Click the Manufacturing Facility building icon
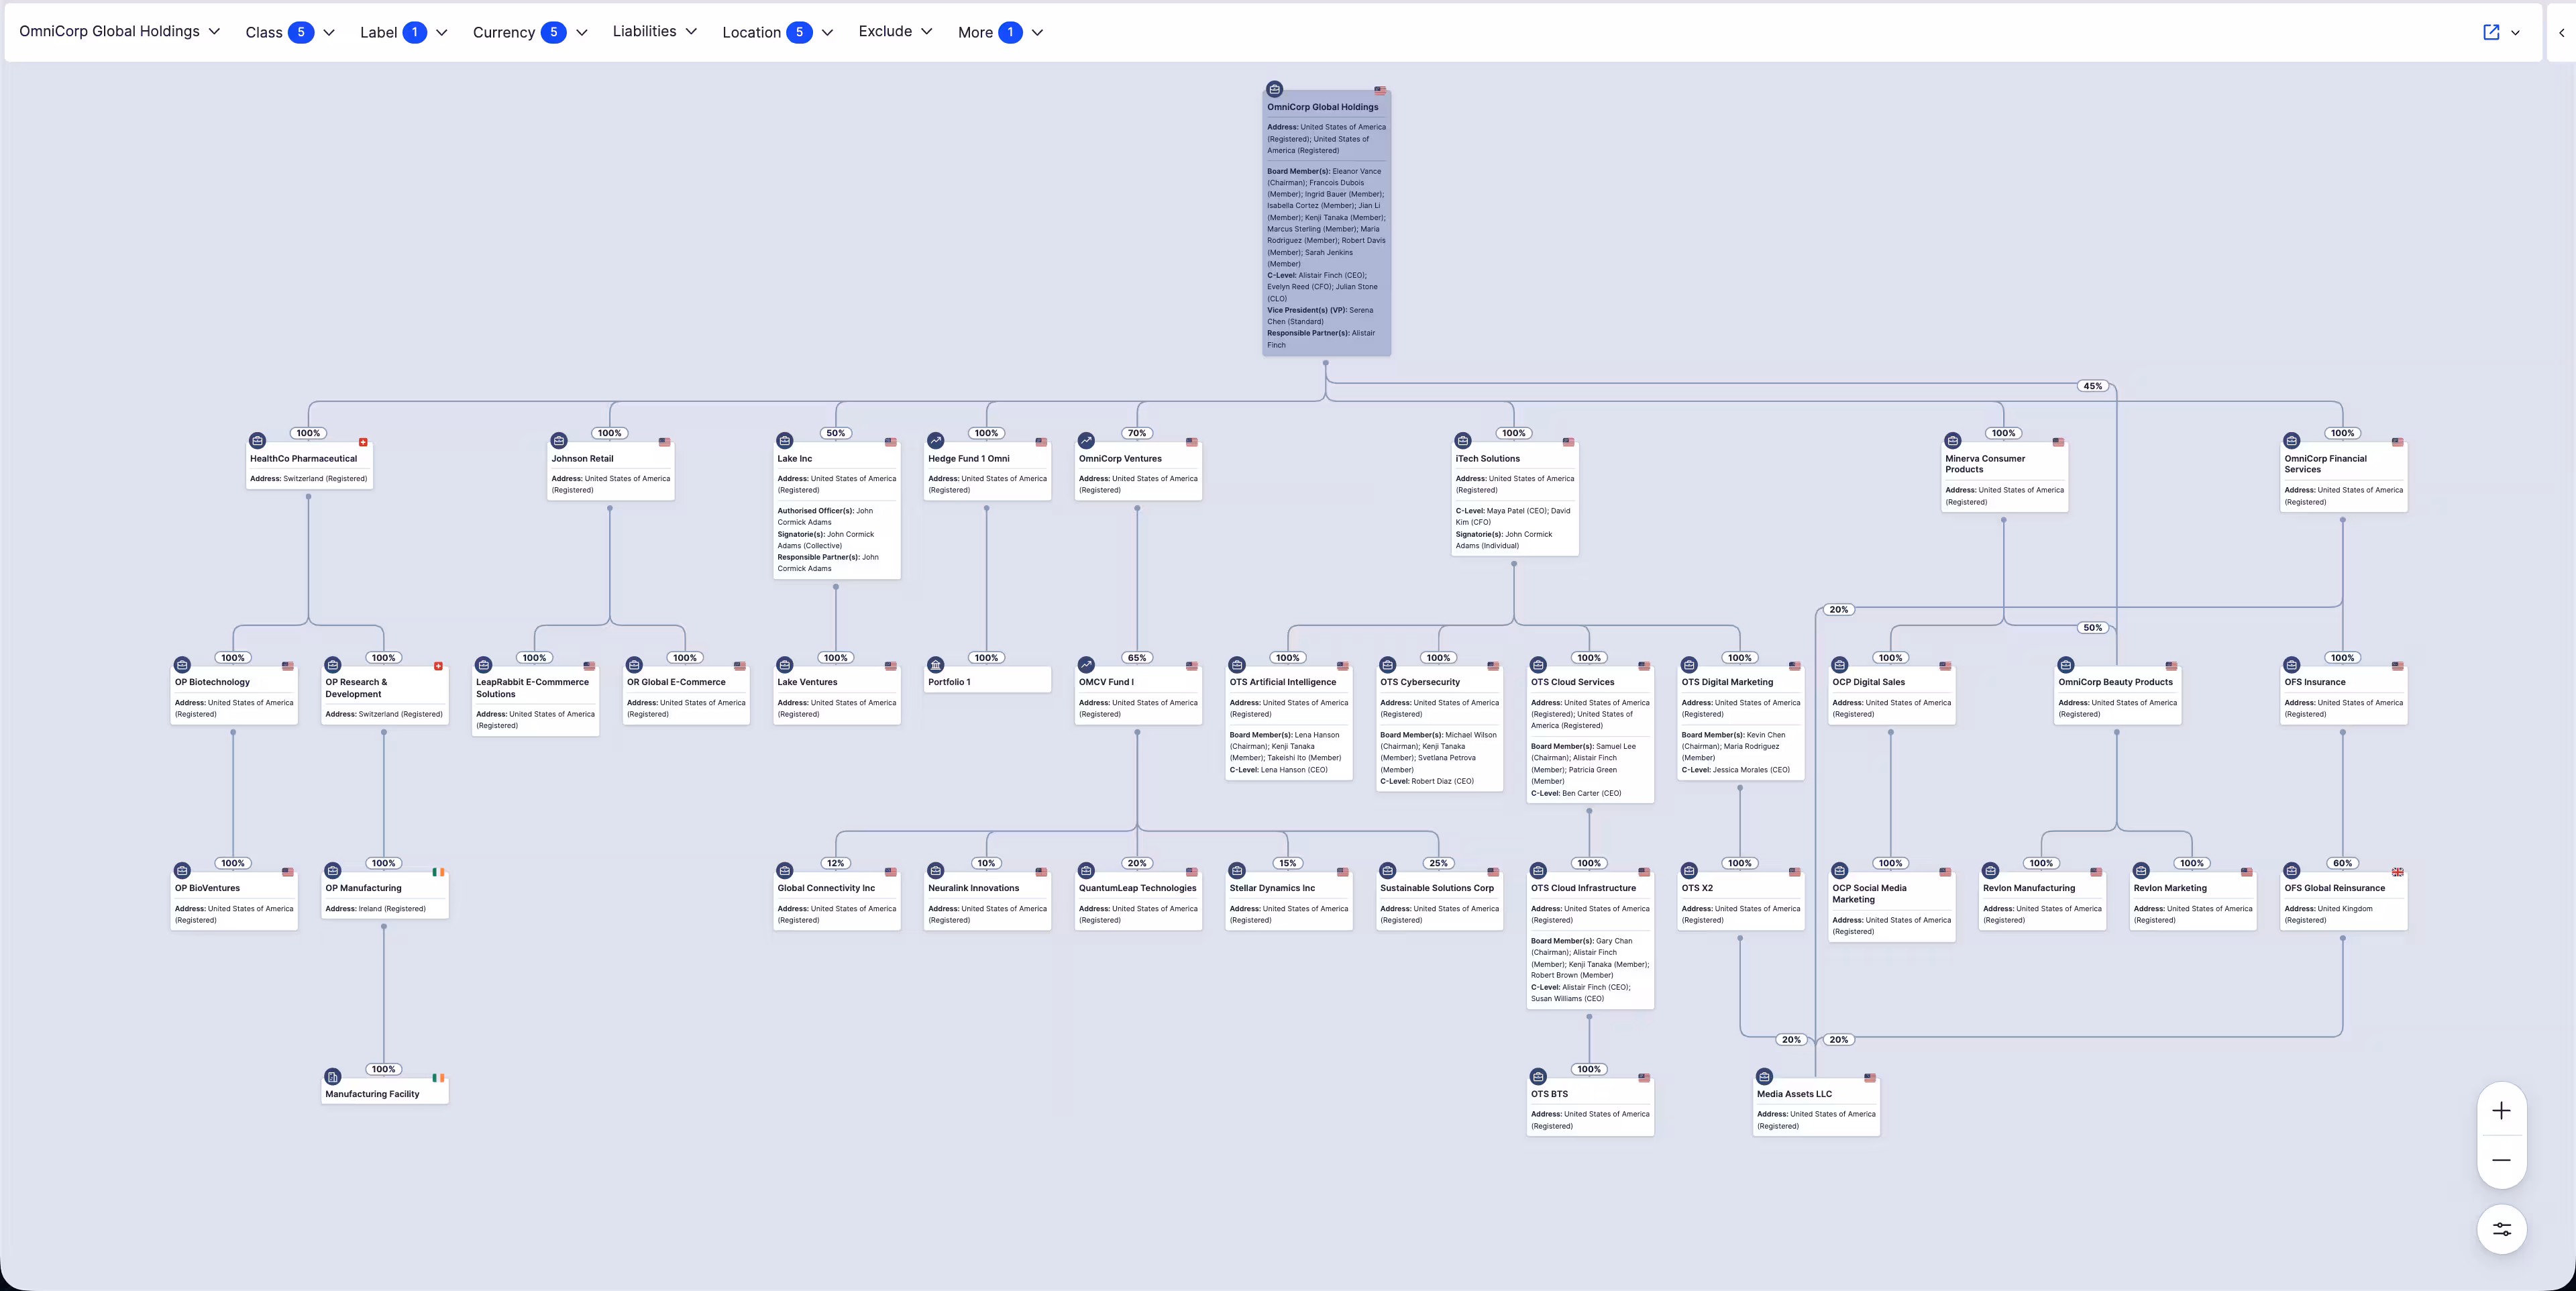 pos(333,1077)
